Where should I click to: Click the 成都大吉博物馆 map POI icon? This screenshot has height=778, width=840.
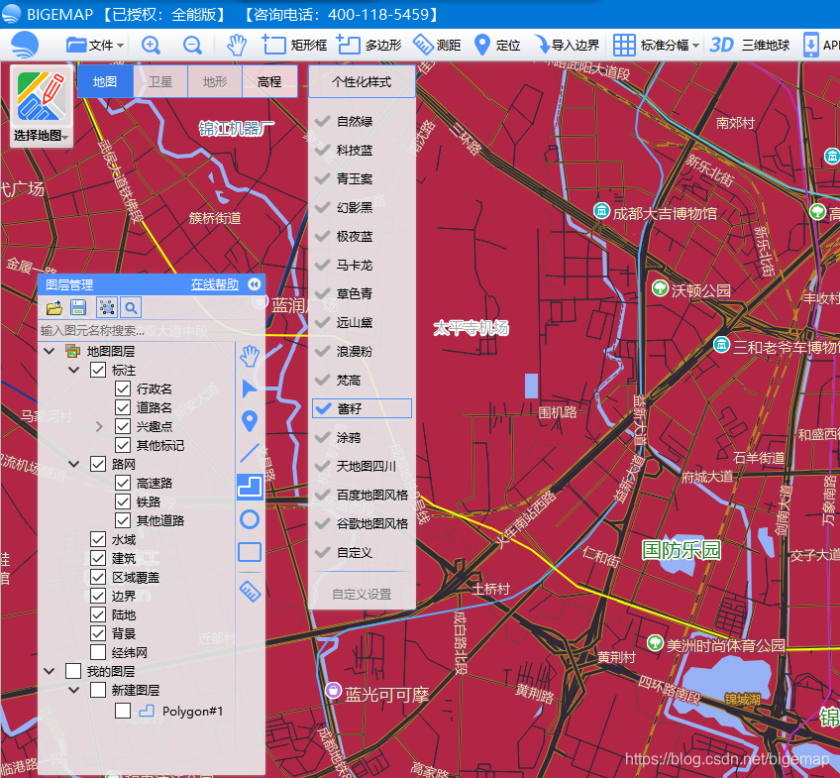pyautogui.click(x=601, y=211)
